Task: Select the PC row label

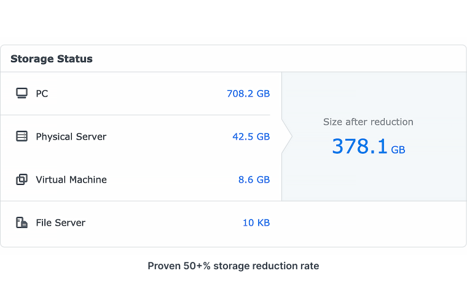Action: [42, 93]
